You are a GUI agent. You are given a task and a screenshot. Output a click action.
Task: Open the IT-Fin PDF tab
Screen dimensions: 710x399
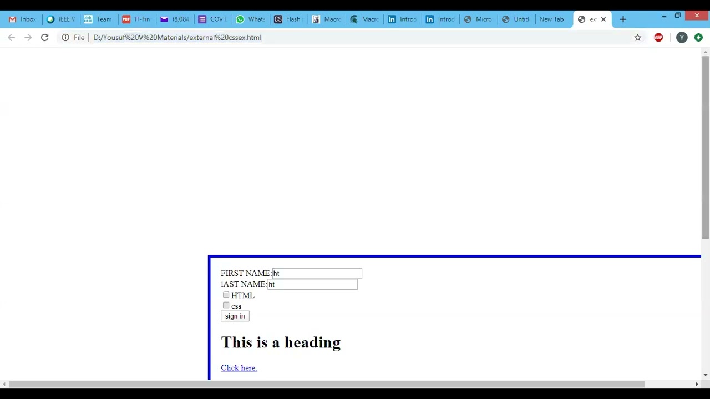point(136,19)
